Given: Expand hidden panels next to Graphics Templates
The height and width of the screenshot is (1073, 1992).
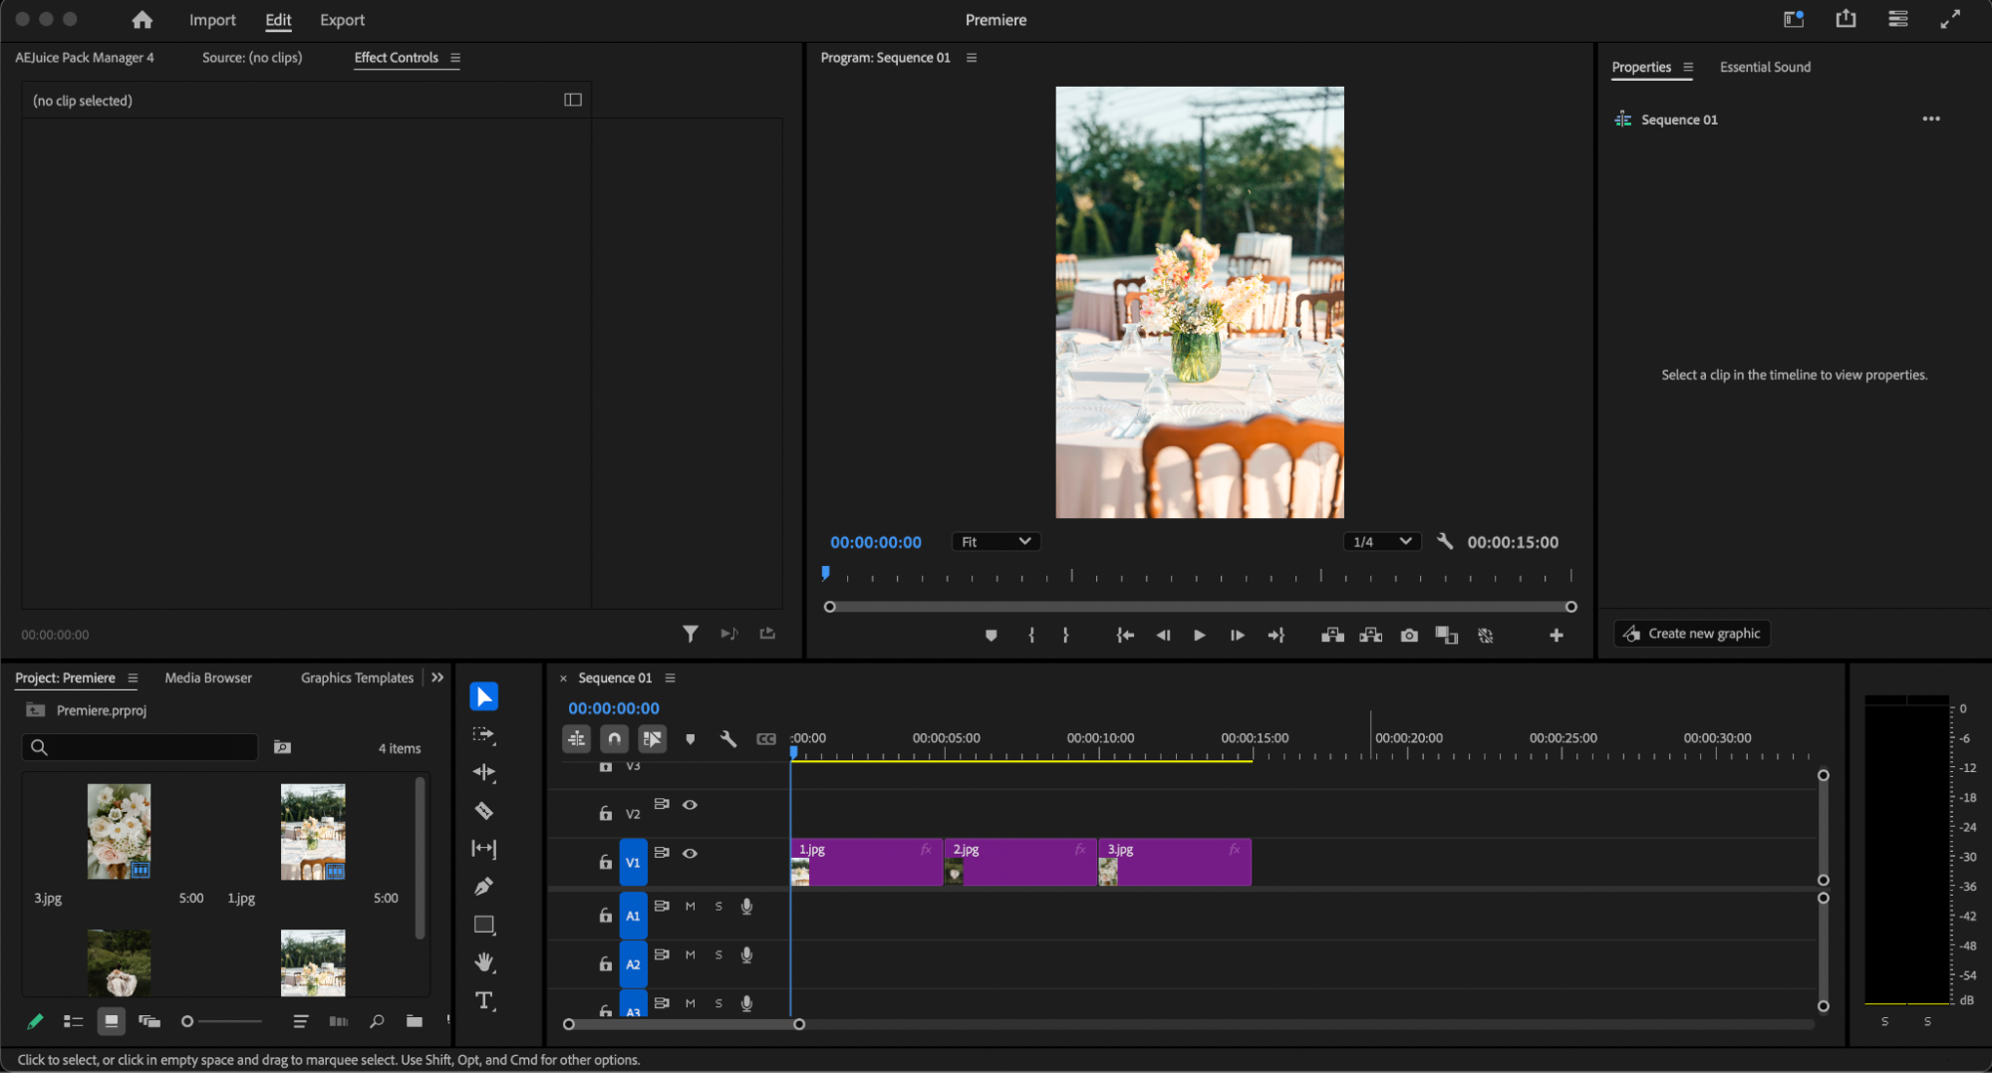Looking at the screenshot, I should 437,677.
